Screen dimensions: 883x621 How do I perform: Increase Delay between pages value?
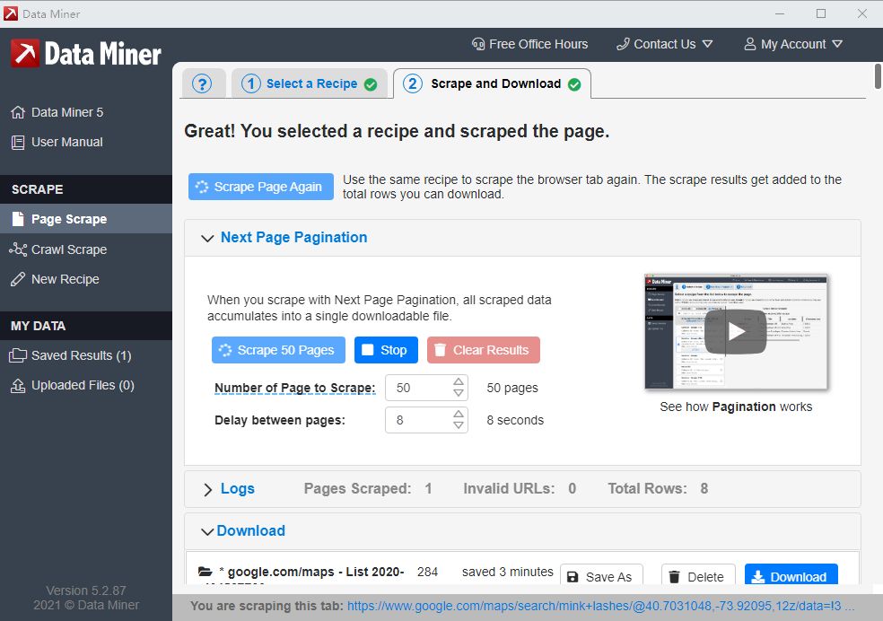point(459,415)
